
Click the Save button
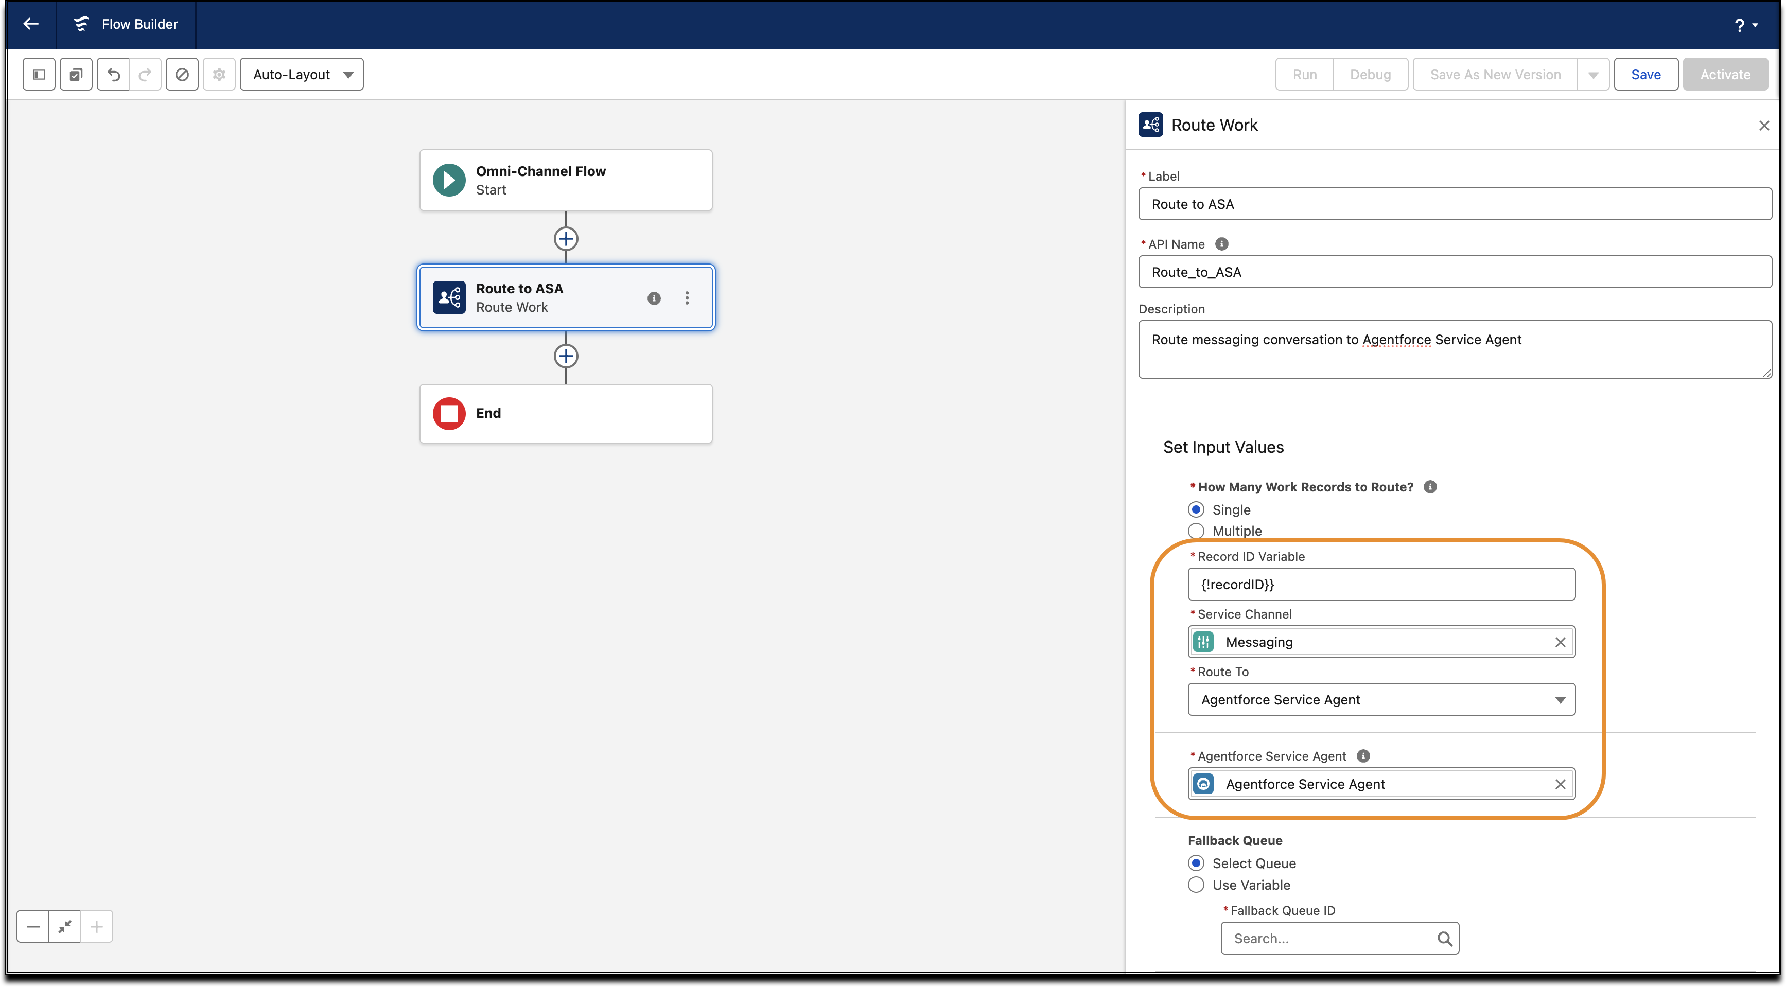tap(1645, 74)
